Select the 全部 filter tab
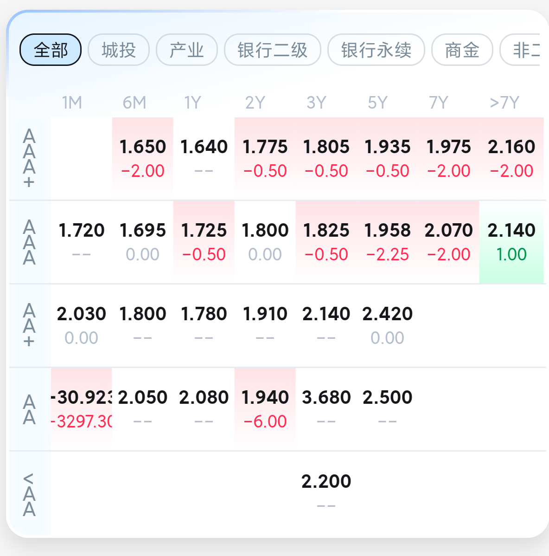Image resolution: width=549 pixels, height=556 pixels. [50, 50]
